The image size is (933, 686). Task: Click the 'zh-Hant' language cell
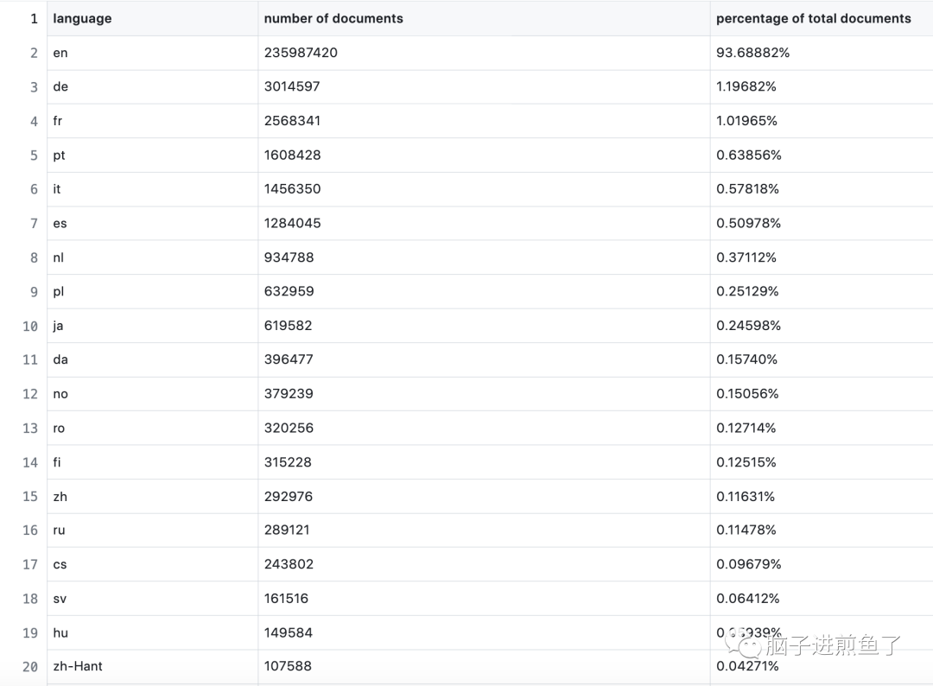(x=78, y=666)
